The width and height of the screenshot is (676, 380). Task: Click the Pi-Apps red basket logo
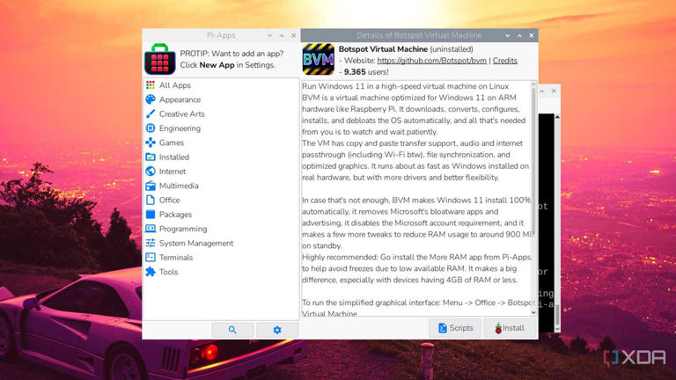(159, 60)
